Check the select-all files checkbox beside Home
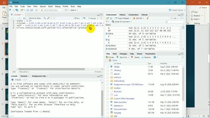 [107, 61]
